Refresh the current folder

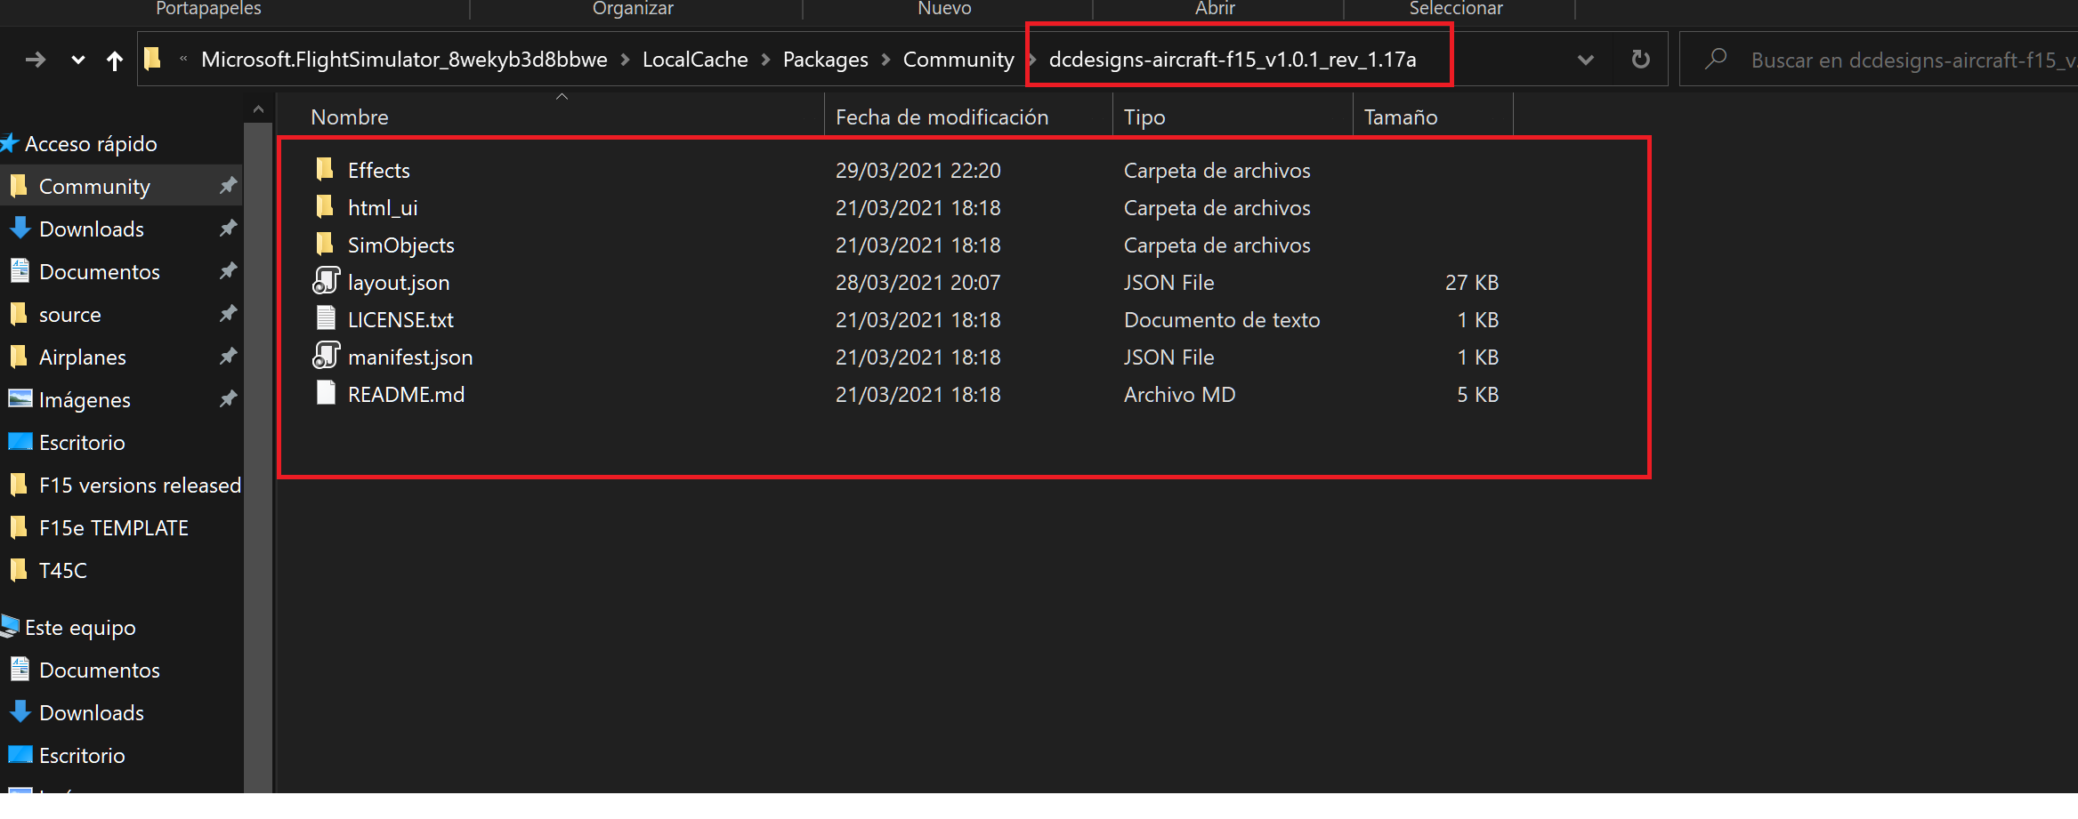pos(1640,60)
